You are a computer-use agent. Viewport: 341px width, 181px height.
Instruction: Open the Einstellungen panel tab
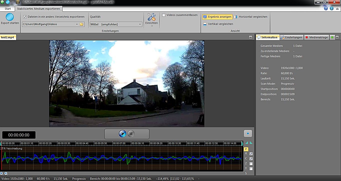(x=291, y=37)
